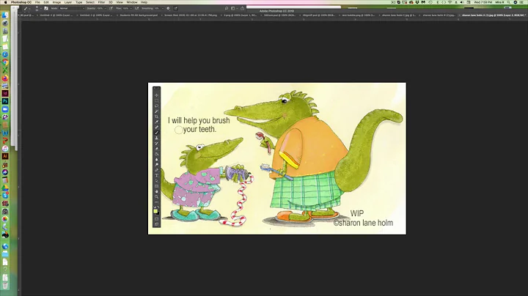Select the Pen tool

(157, 170)
